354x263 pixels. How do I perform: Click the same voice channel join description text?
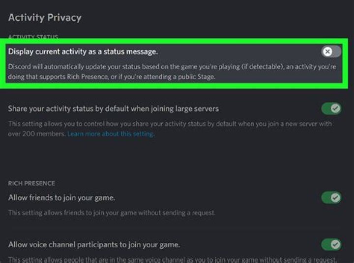pyautogui.click(x=172, y=259)
